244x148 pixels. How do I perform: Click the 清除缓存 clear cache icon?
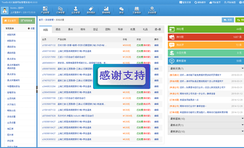[196, 2]
